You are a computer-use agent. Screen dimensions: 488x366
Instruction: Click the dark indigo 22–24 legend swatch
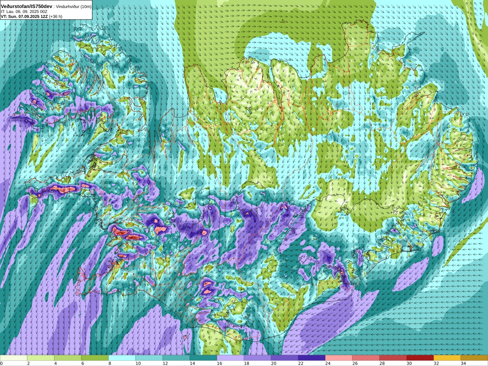(311, 358)
